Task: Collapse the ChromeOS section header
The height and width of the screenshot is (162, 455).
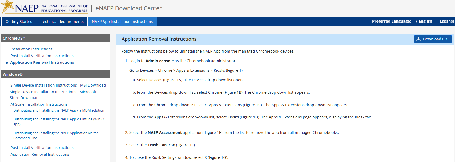Action: click(x=55, y=38)
